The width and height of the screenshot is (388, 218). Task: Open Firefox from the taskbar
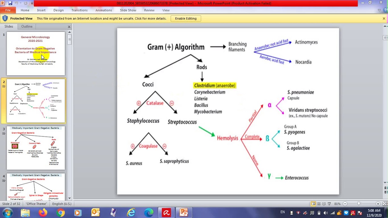click(x=43, y=213)
